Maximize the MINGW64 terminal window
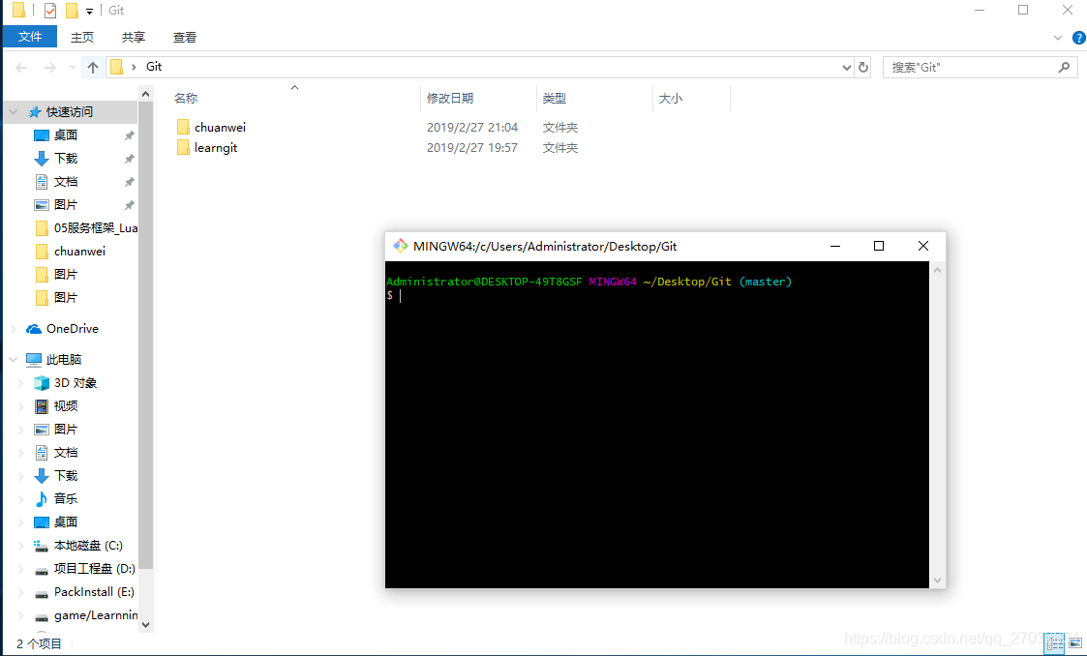The width and height of the screenshot is (1087, 656). click(879, 246)
